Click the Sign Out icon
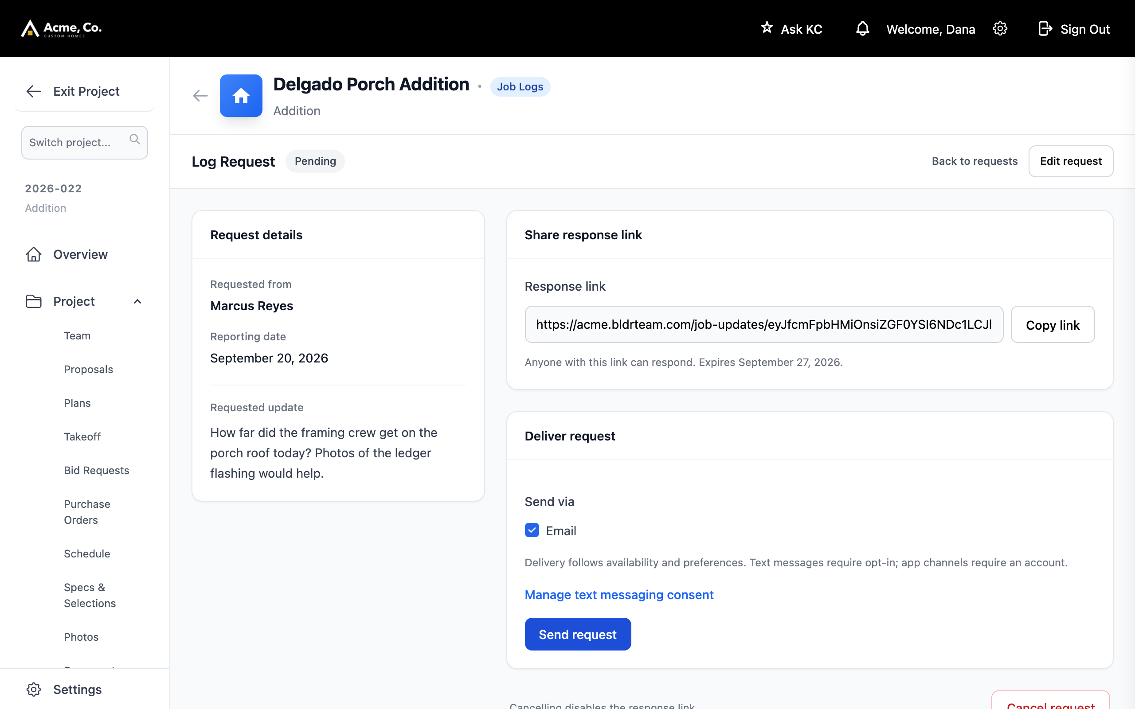Screen dimensions: 1135x709 coord(1045,29)
